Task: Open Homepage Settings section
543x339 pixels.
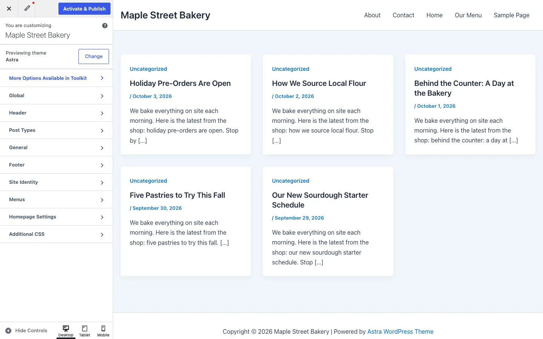Action: [57, 217]
